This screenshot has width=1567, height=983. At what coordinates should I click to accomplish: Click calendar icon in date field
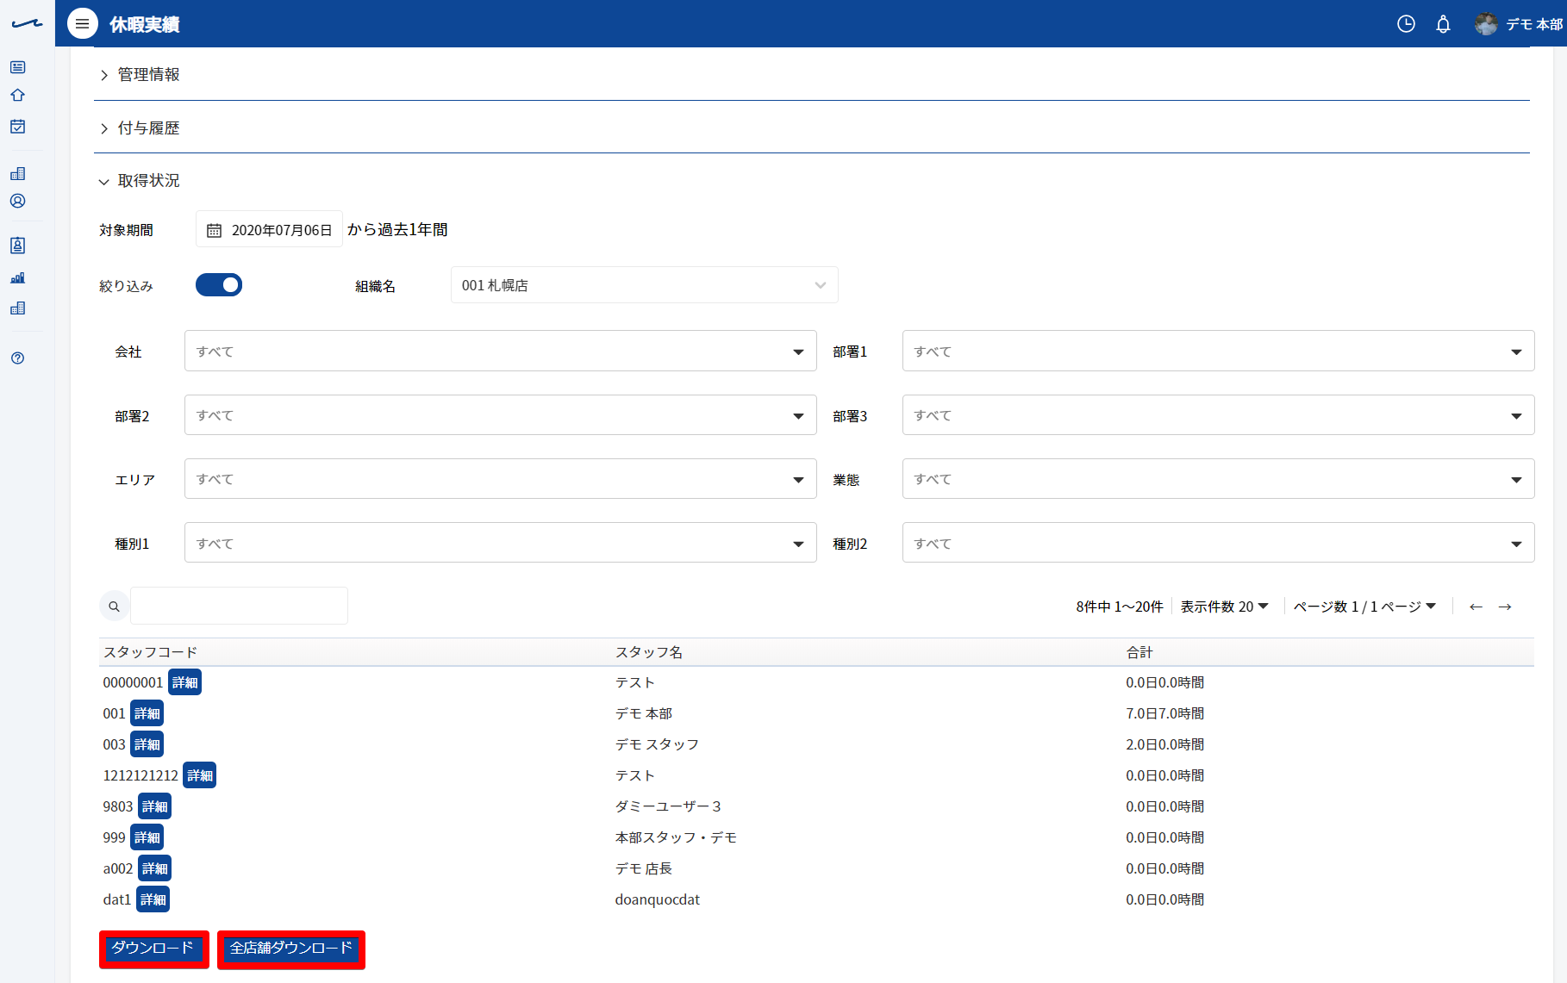tap(215, 231)
